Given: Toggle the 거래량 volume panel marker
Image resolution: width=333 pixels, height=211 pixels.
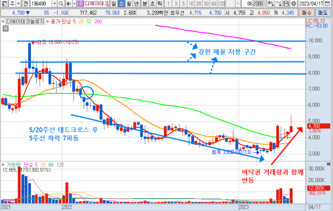Looking at the screenshot, I should (x=3, y=165).
